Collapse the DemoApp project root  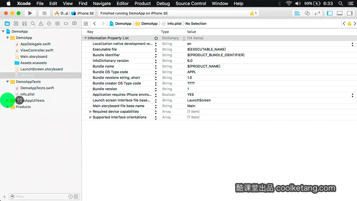pyautogui.click(x=3, y=31)
